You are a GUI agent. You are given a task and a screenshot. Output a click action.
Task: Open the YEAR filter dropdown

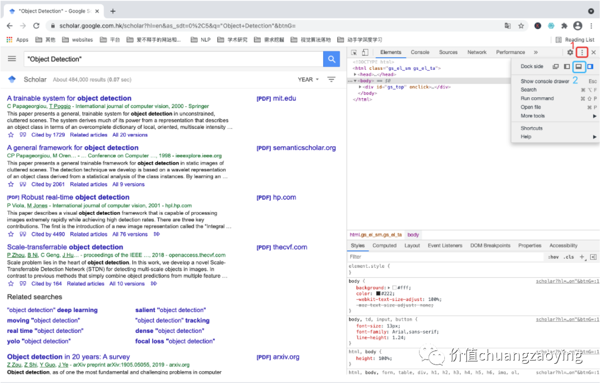point(308,79)
